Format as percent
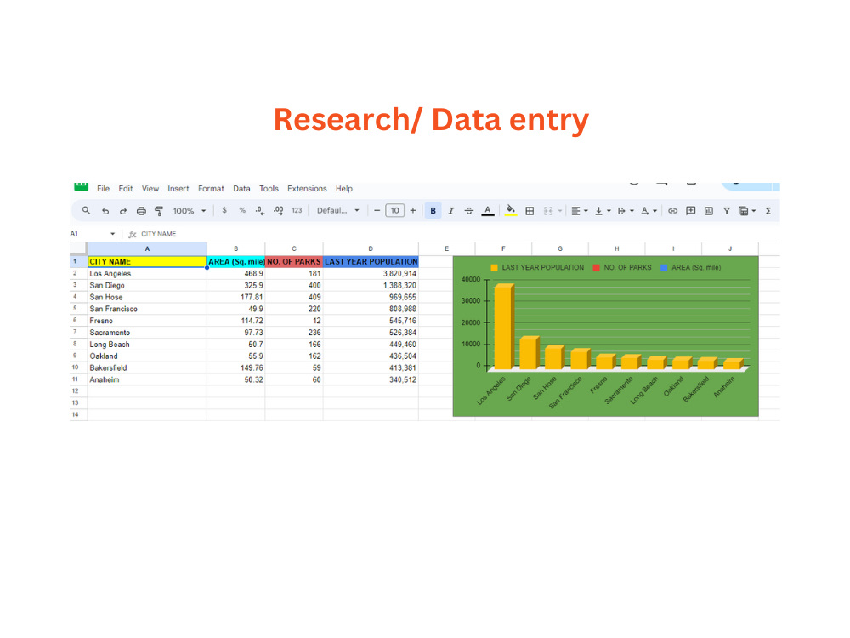 pyautogui.click(x=242, y=210)
